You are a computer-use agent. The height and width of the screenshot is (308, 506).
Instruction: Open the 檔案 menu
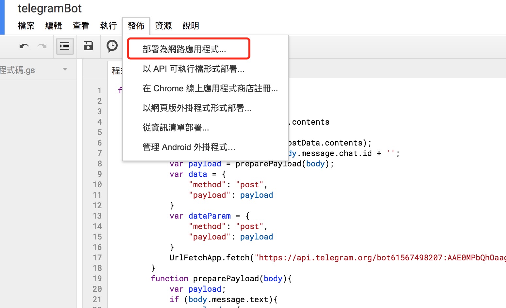coord(26,26)
